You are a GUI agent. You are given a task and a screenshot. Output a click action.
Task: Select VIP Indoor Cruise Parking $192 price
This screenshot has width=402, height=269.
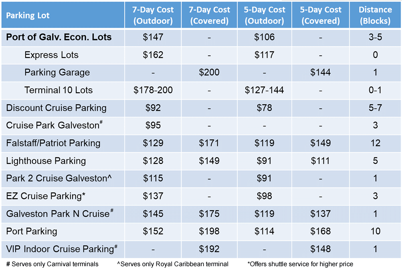(209, 249)
